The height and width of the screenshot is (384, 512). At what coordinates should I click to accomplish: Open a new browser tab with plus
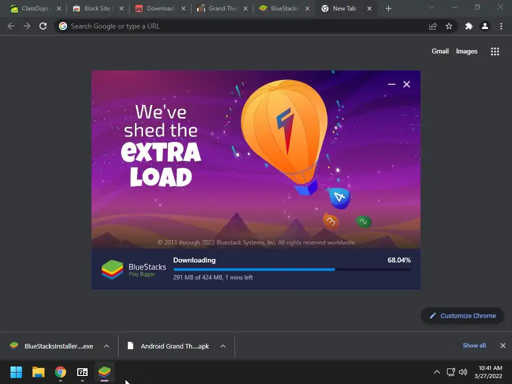388,9
